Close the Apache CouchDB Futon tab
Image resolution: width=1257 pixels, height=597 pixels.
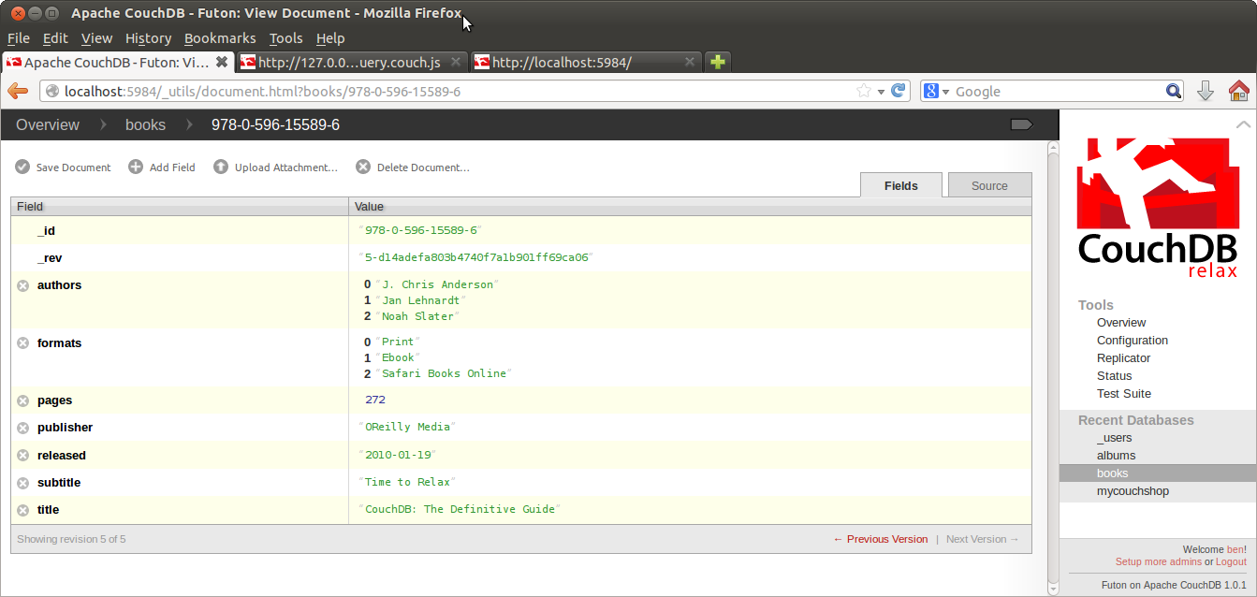pyautogui.click(x=222, y=62)
